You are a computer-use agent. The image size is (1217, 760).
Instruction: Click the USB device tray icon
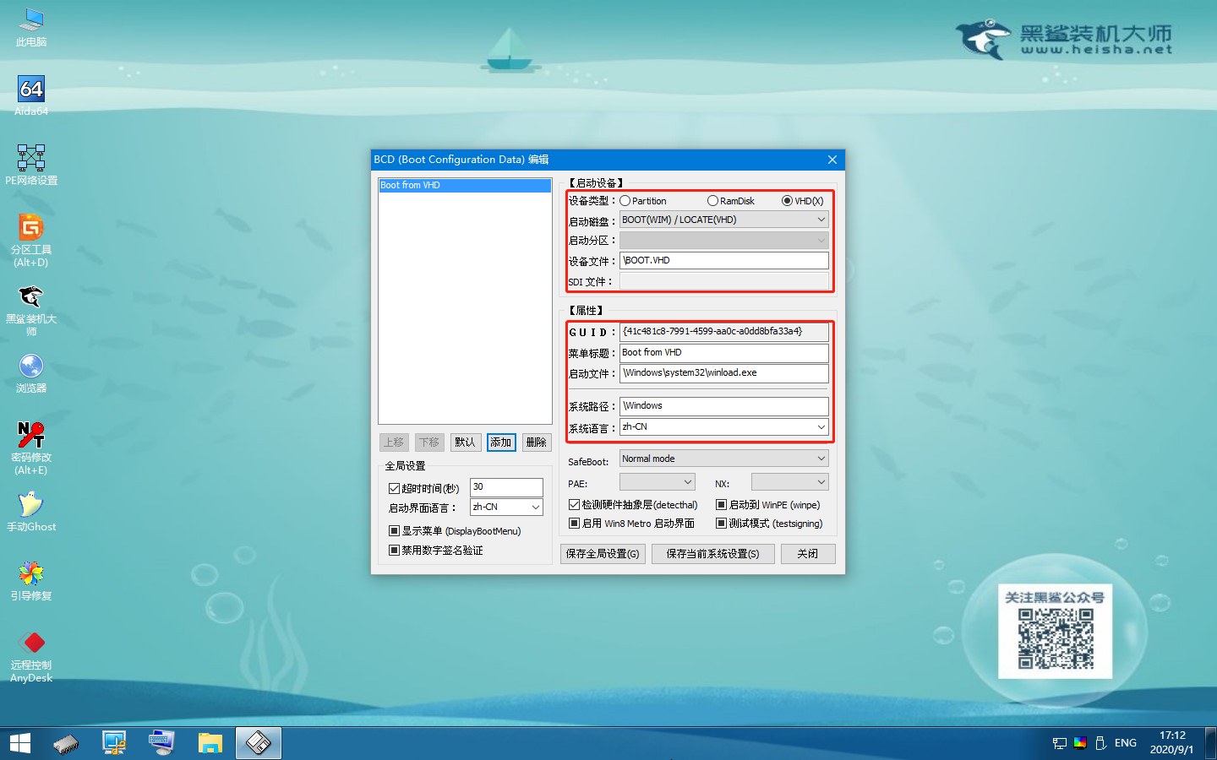tap(1100, 743)
